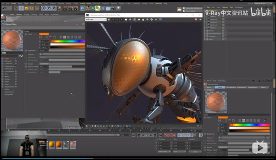Click the Undo arrow icon
The height and width of the screenshot is (160, 276).
pyautogui.click(x=5, y=8)
